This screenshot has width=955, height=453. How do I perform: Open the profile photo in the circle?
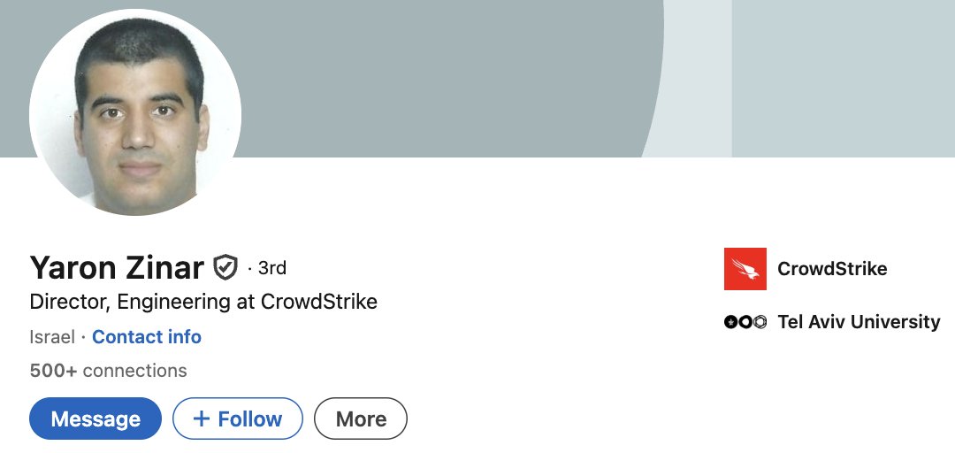click(x=135, y=111)
